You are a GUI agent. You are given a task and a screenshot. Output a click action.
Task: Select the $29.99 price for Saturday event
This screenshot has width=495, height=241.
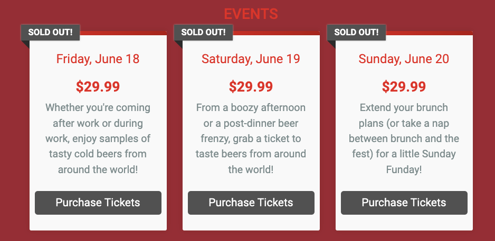(x=251, y=86)
